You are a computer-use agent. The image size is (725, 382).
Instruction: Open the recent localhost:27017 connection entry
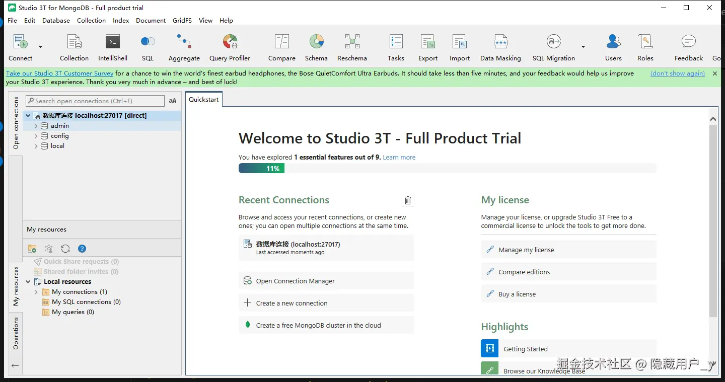click(326, 248)
